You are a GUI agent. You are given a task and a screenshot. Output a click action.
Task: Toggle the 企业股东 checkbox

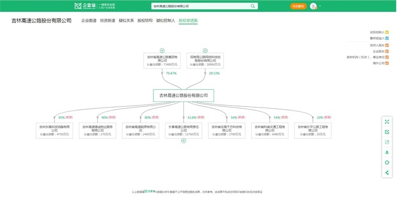point(387,51)
